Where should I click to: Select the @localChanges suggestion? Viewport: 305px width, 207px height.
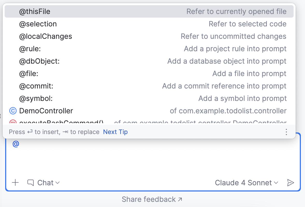(x=46, y=36)
